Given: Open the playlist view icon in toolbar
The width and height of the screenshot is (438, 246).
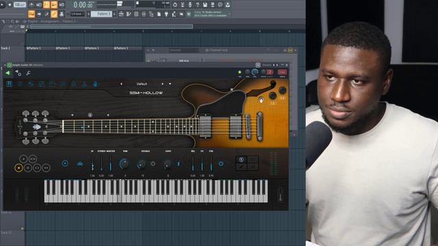Looking at the screenshot, I should point(121,14).
